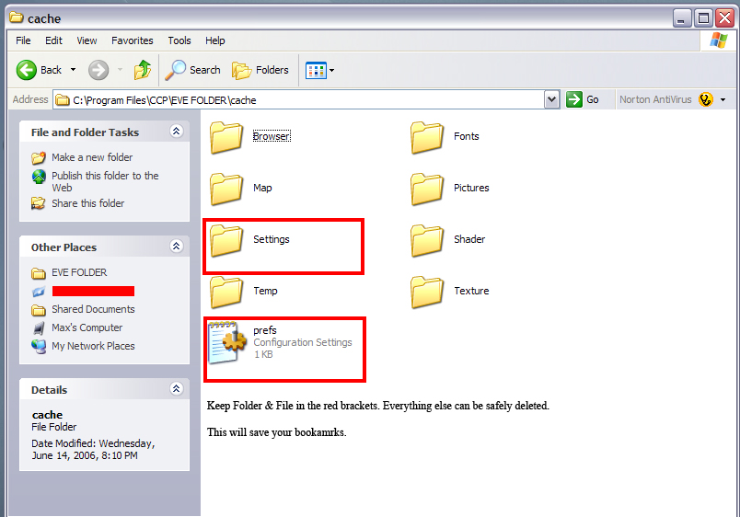Click the Make a new folder icon
The image size is (740, 517).
(39, 157)
